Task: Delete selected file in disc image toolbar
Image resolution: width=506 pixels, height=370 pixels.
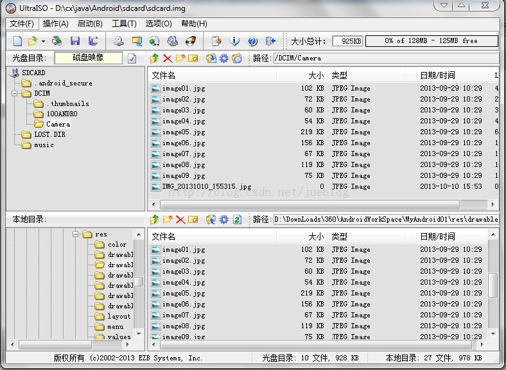Action: pyautogui.click(x=168, y=58)
